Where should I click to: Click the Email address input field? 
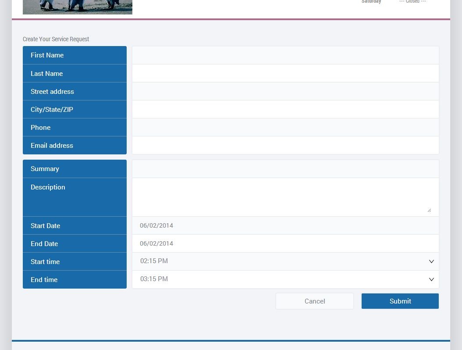coord(285,145)
